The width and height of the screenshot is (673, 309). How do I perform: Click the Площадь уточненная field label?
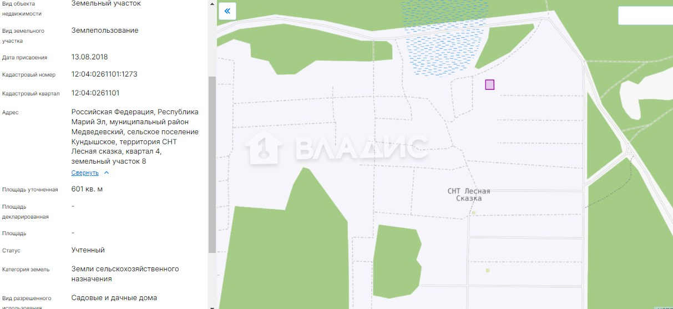(x=30, y=190)
